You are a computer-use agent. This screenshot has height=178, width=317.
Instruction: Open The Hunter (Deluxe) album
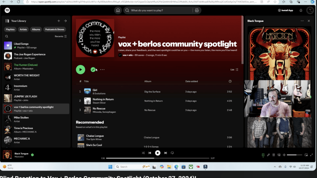click(36, 66)
